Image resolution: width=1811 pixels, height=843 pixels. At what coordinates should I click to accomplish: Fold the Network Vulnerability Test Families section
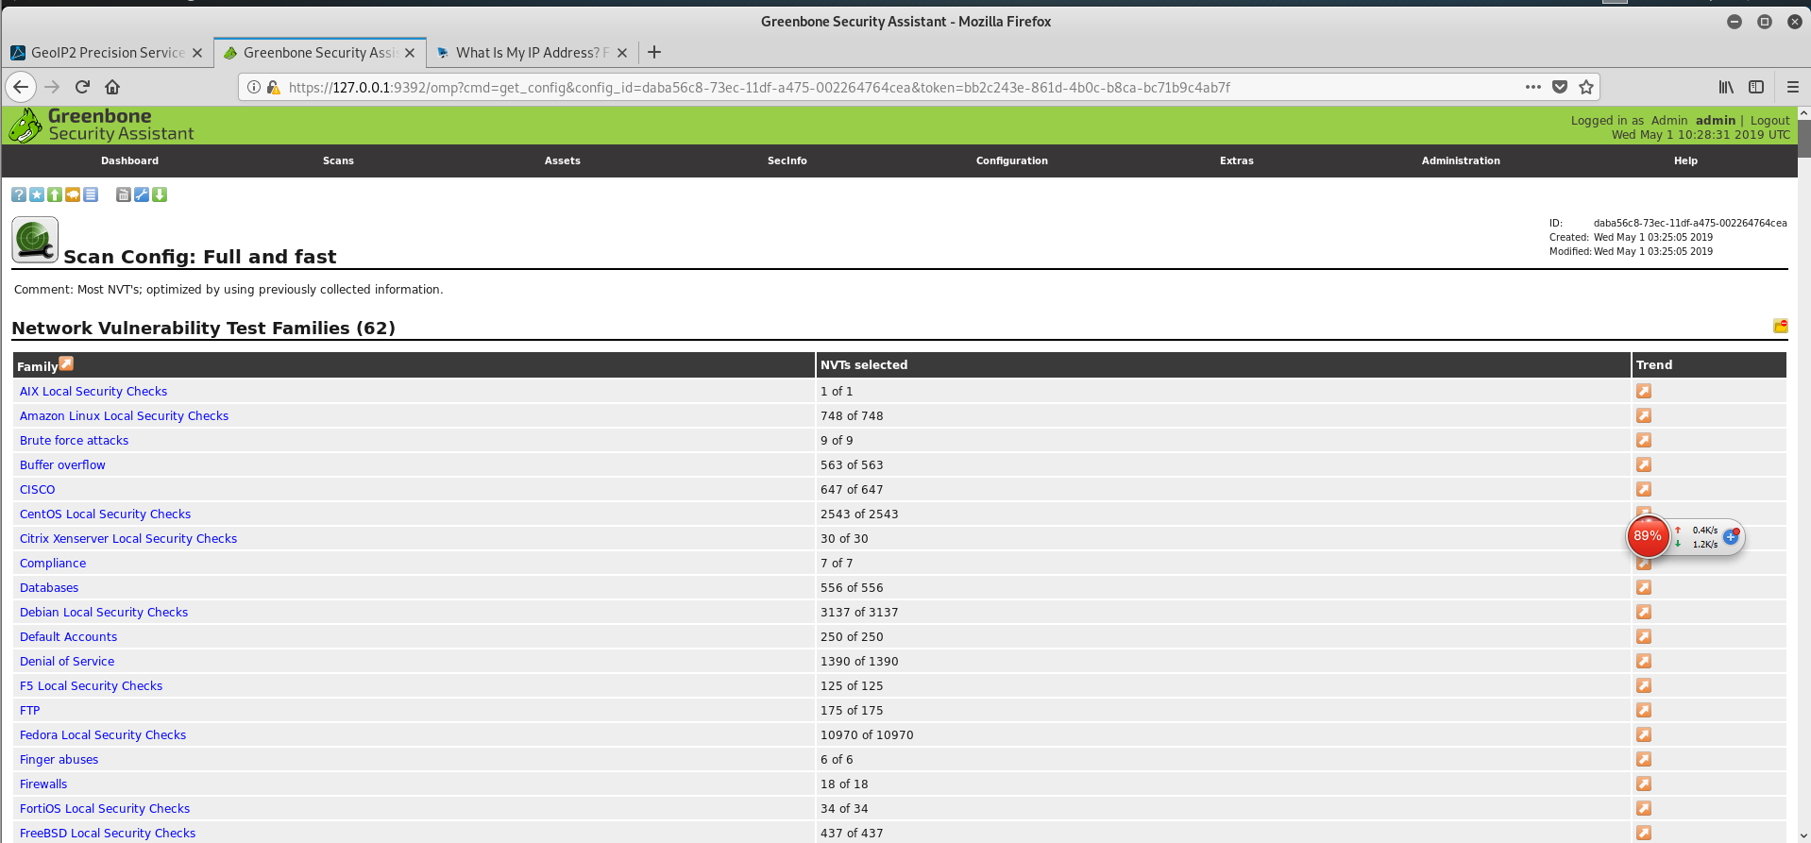pyautogui.click(x=1780, y=326)
